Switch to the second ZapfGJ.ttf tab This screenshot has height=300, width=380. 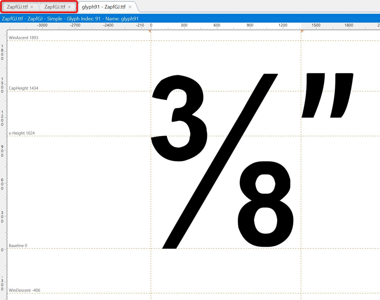click(55, 7)
